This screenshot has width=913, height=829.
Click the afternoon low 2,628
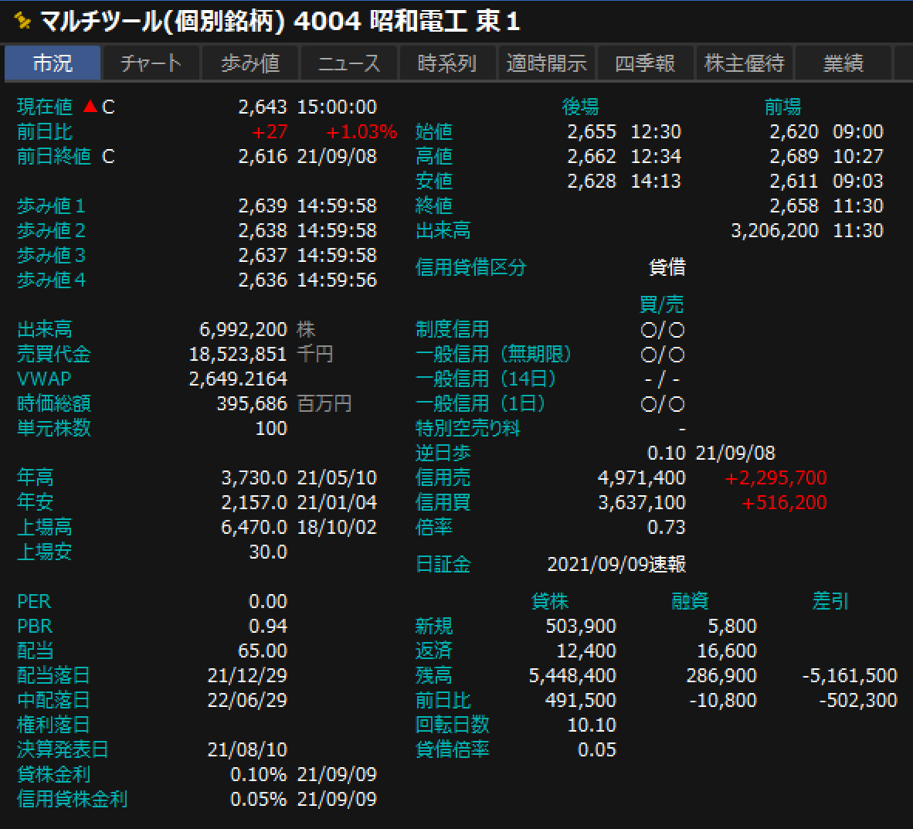[592, 182]
